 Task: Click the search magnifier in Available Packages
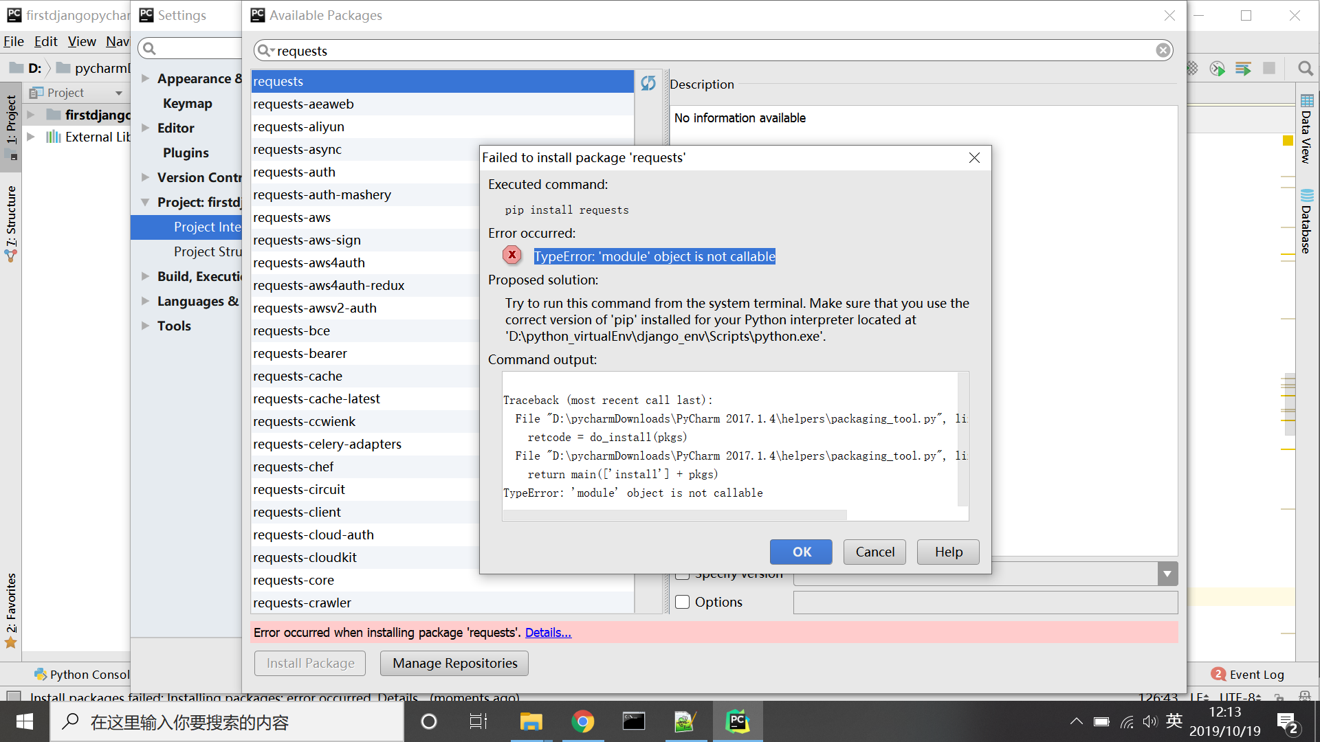265,50
